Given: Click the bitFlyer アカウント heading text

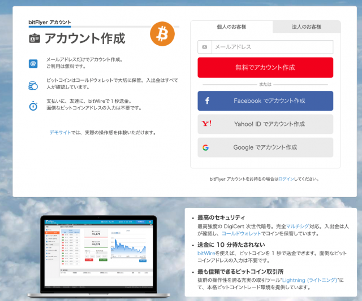Looking at the screenshot, I should (50, 23).
